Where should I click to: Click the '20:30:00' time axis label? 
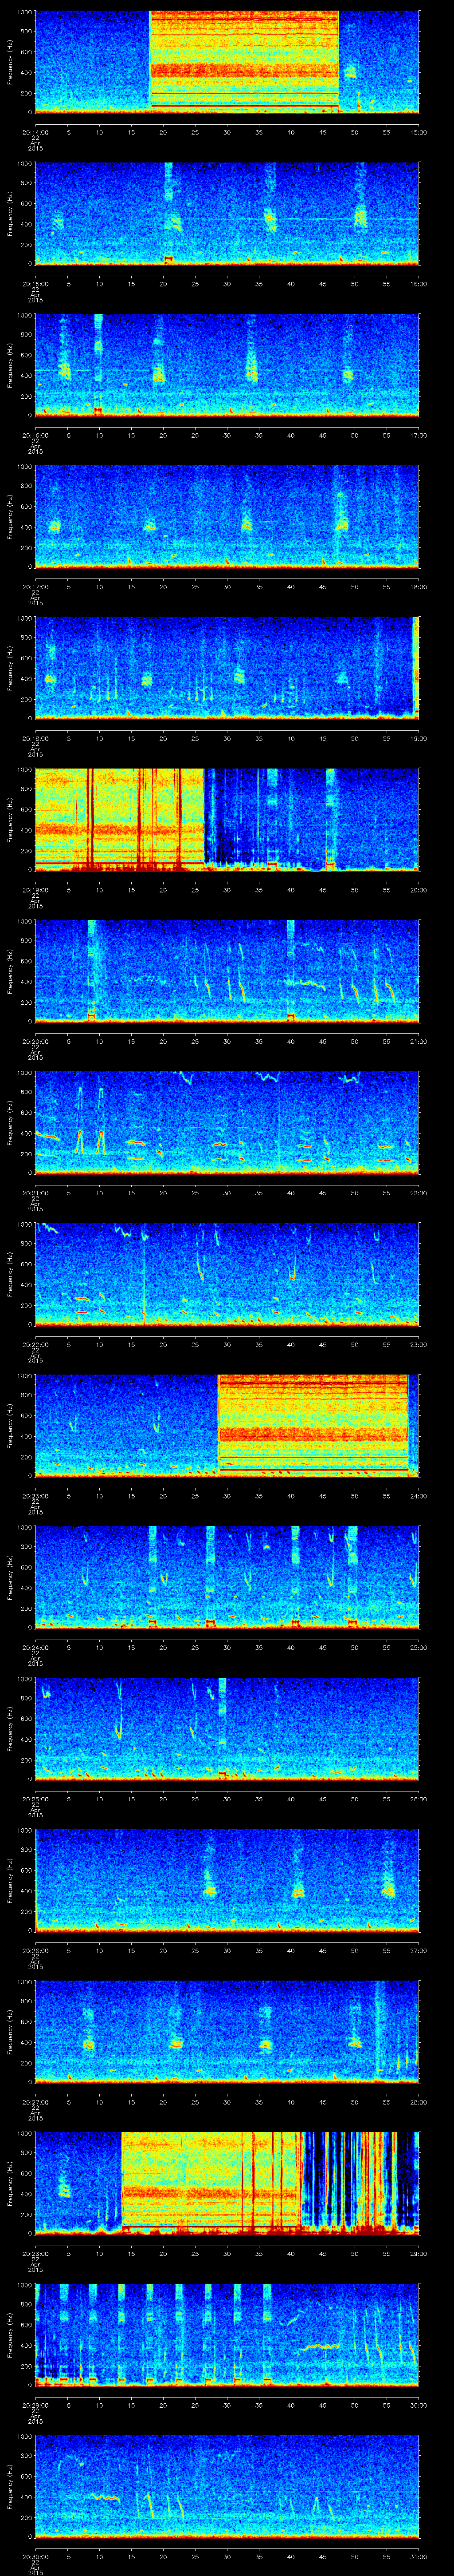tap(35, 2556)
